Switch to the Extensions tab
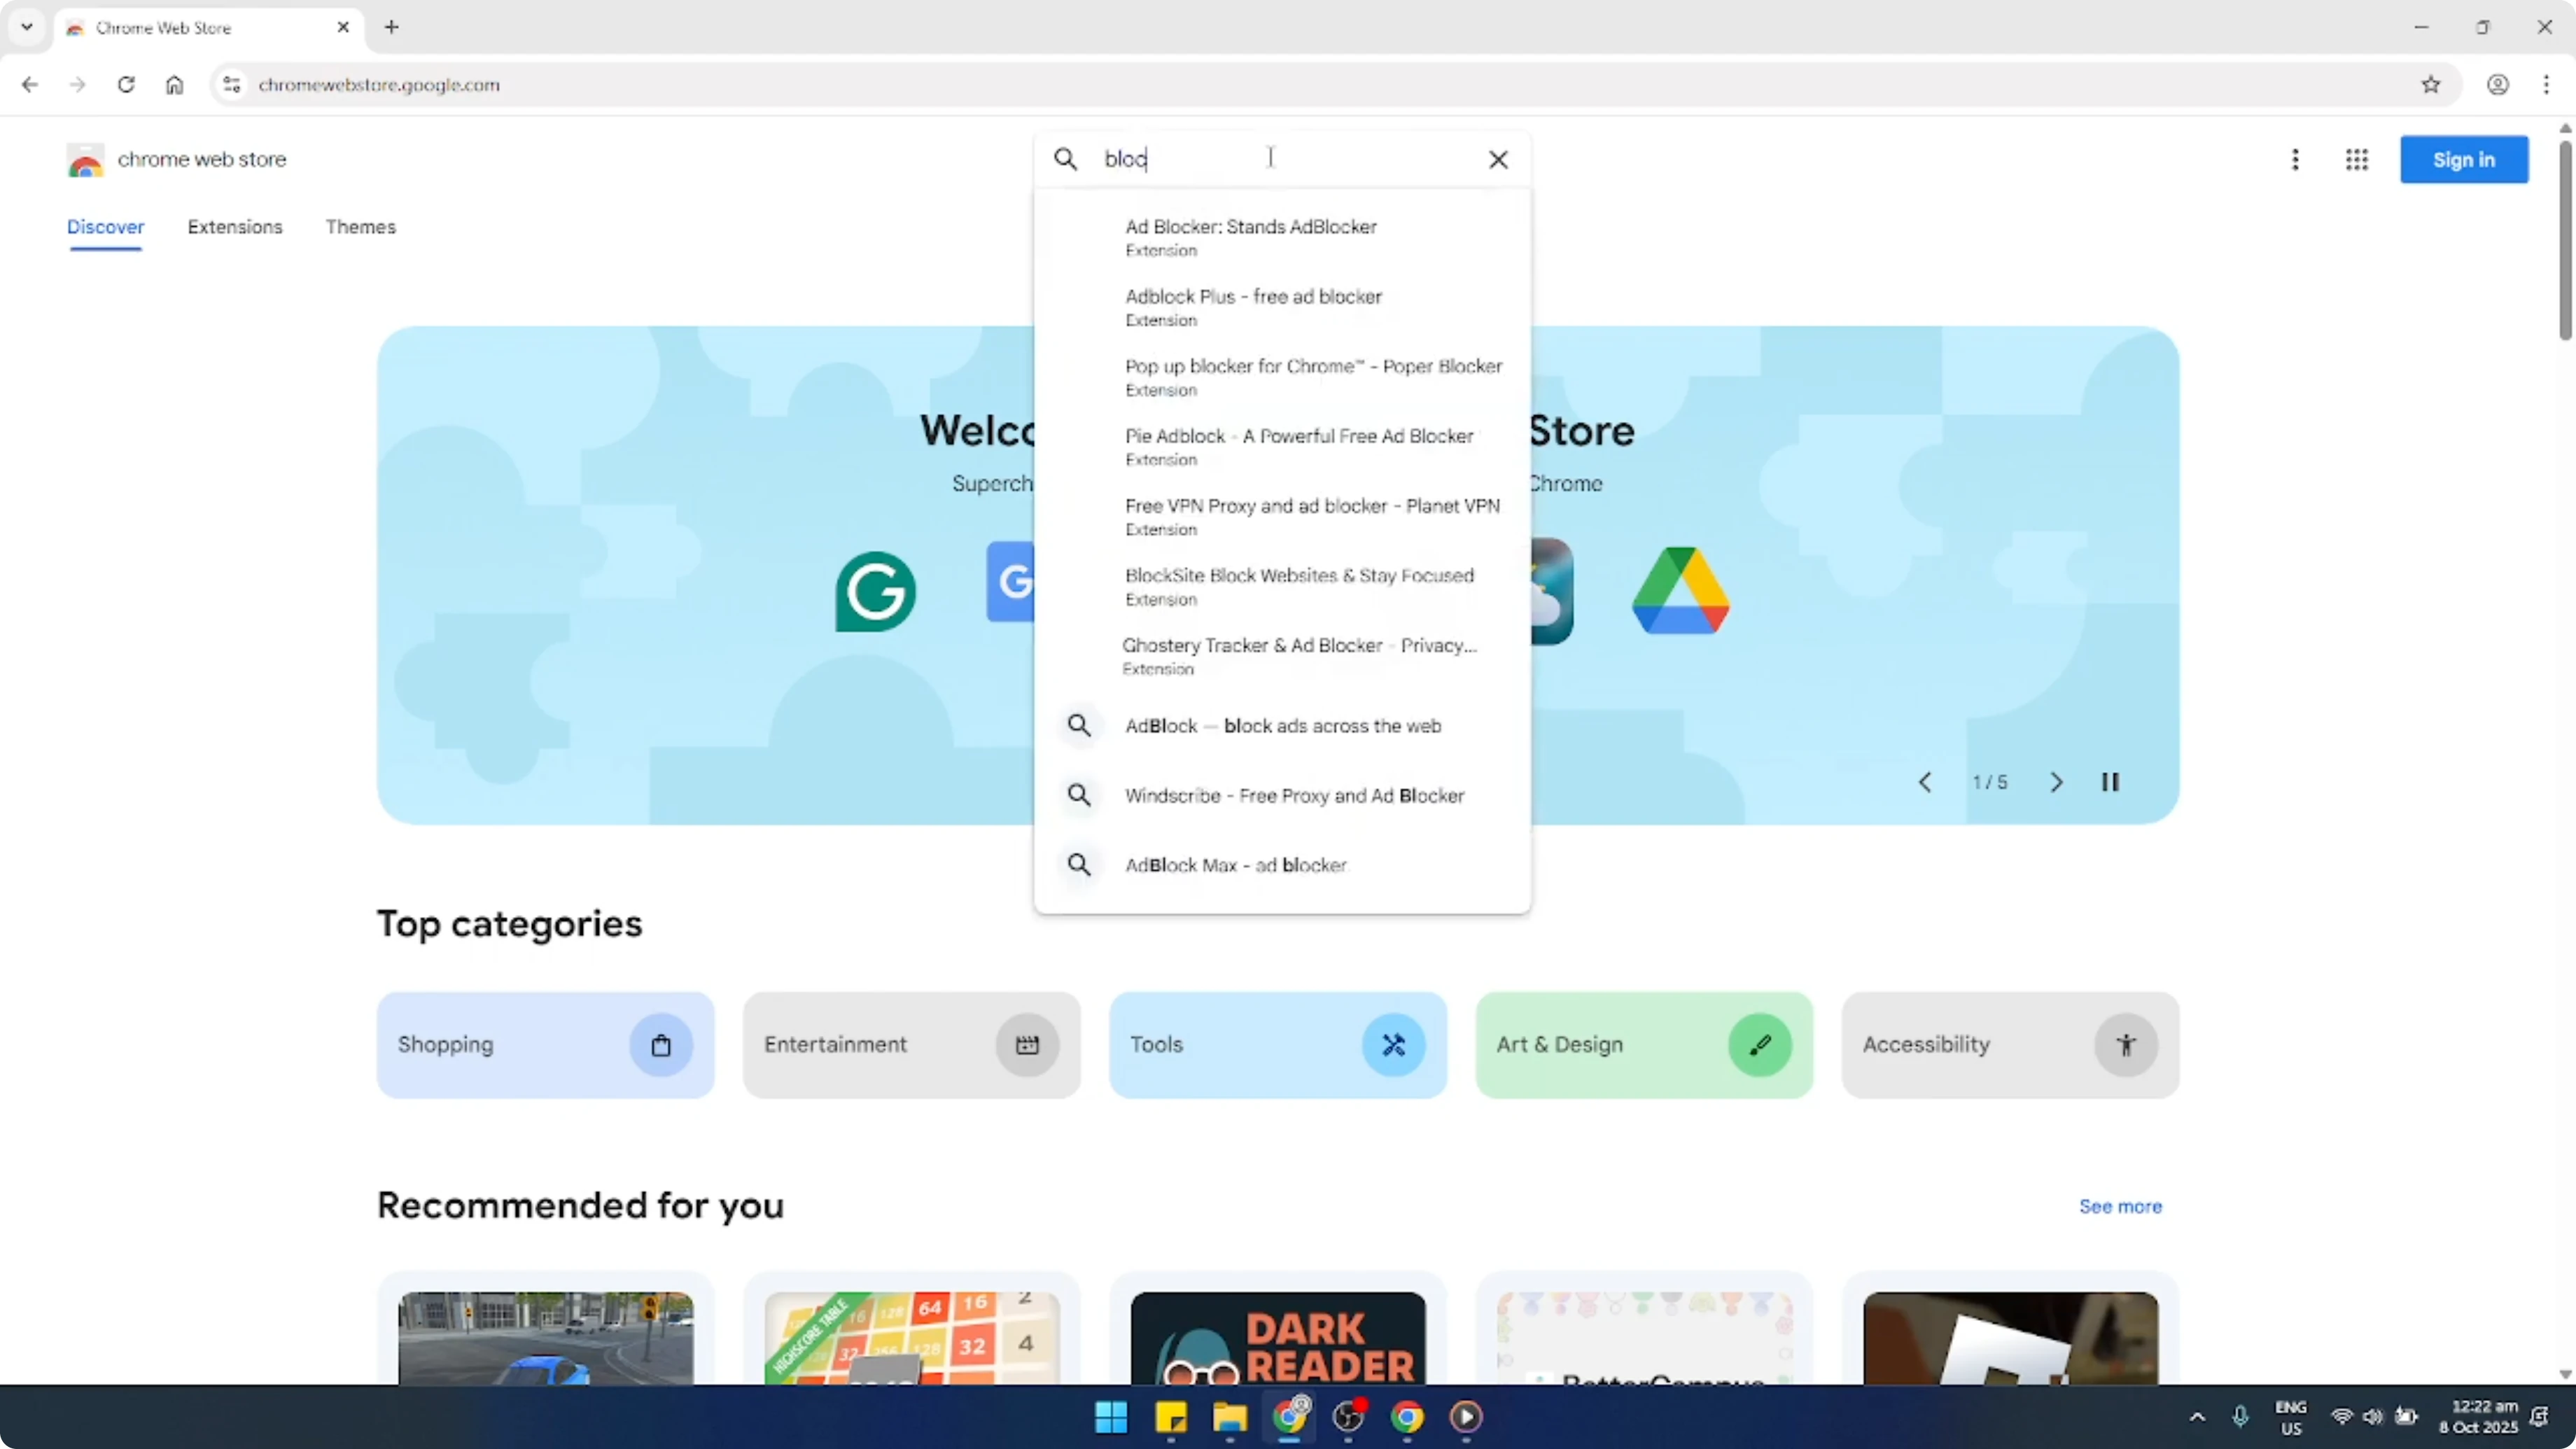 pos(235,227)
